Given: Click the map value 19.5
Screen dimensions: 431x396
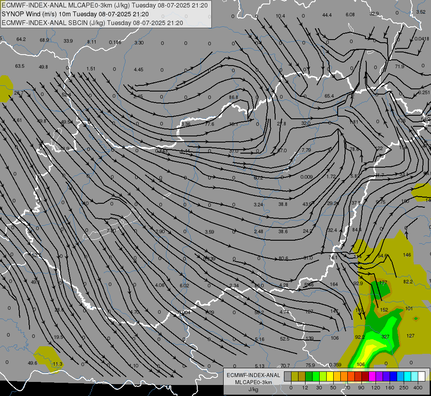Looking at the screenshot, I should pos(59,337).
